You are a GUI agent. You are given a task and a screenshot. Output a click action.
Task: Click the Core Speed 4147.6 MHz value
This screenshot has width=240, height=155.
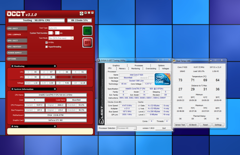[127, 106]
